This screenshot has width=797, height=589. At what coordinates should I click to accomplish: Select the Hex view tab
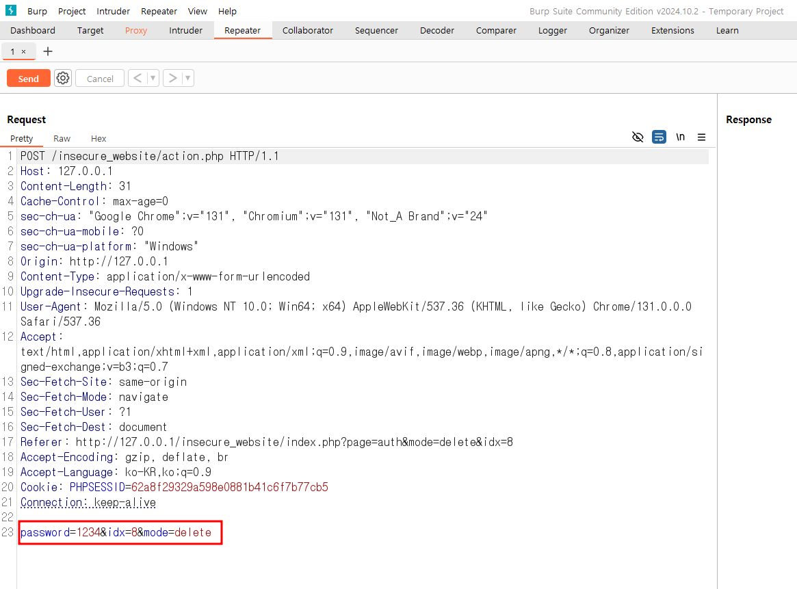click(98, 139)
